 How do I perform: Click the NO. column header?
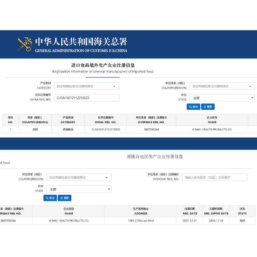point(11,120)
